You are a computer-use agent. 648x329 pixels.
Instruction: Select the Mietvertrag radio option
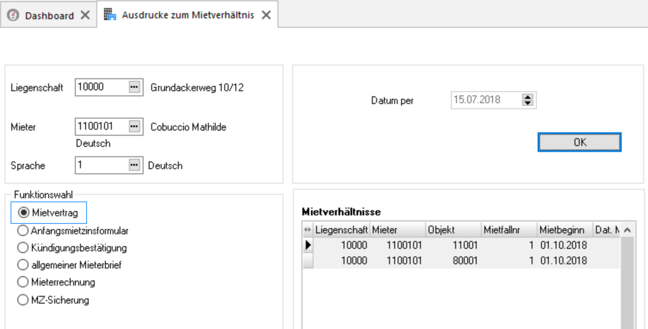click(x=49, y=212)
